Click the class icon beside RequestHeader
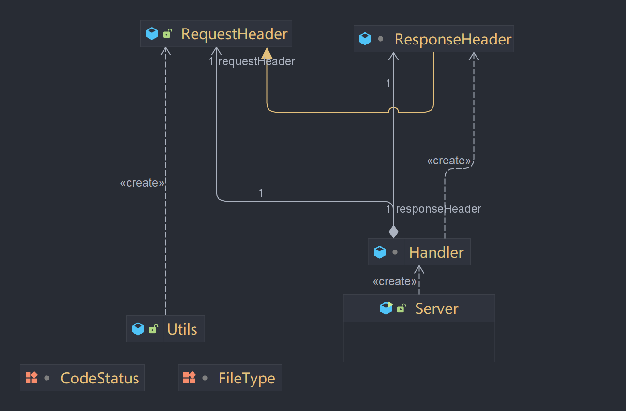 point(152,34)
